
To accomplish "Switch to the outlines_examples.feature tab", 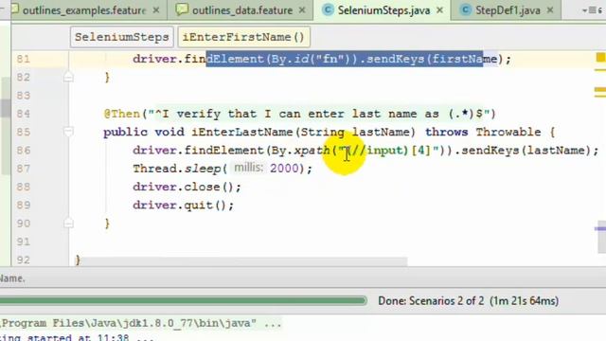I will click(x=84, y=10).
